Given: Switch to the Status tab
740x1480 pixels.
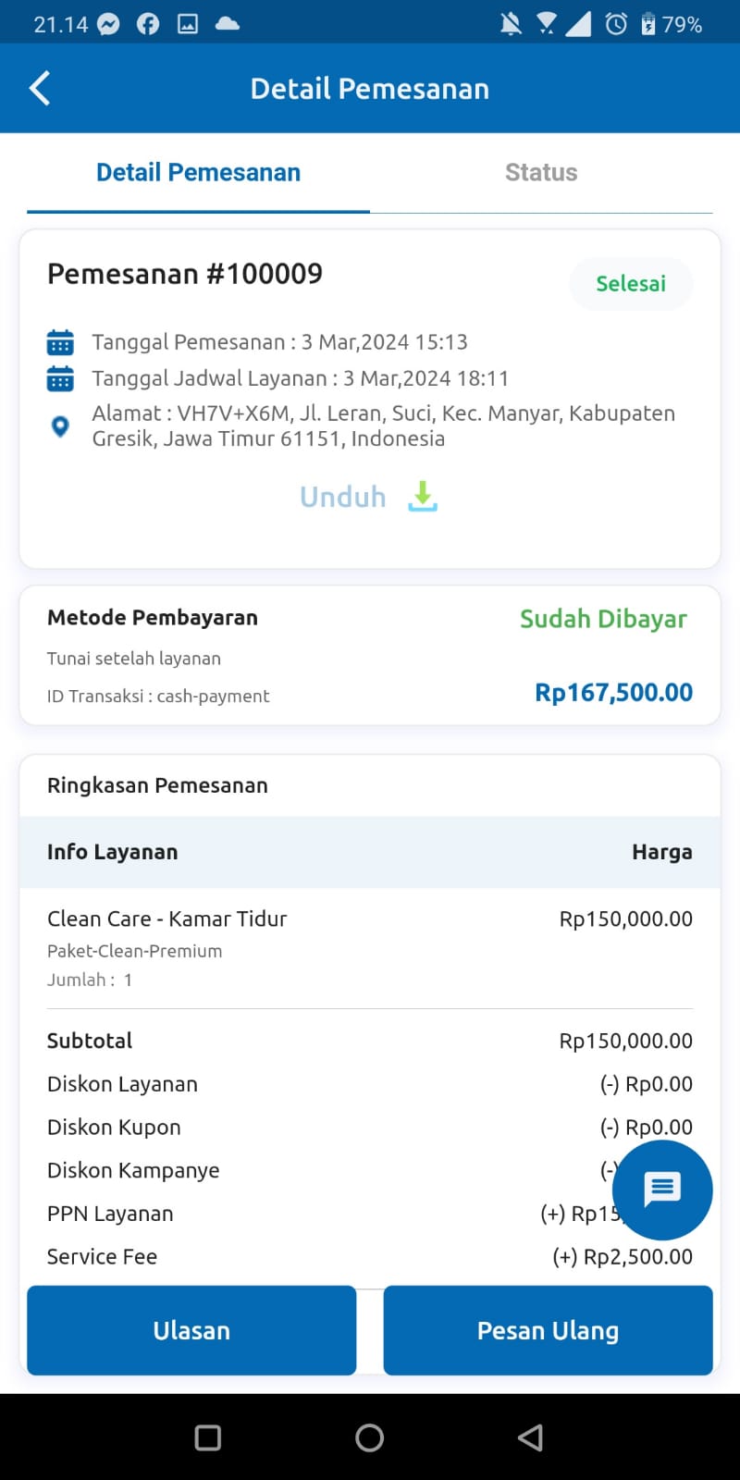Looking at the screenshot, I should (541, 172).
